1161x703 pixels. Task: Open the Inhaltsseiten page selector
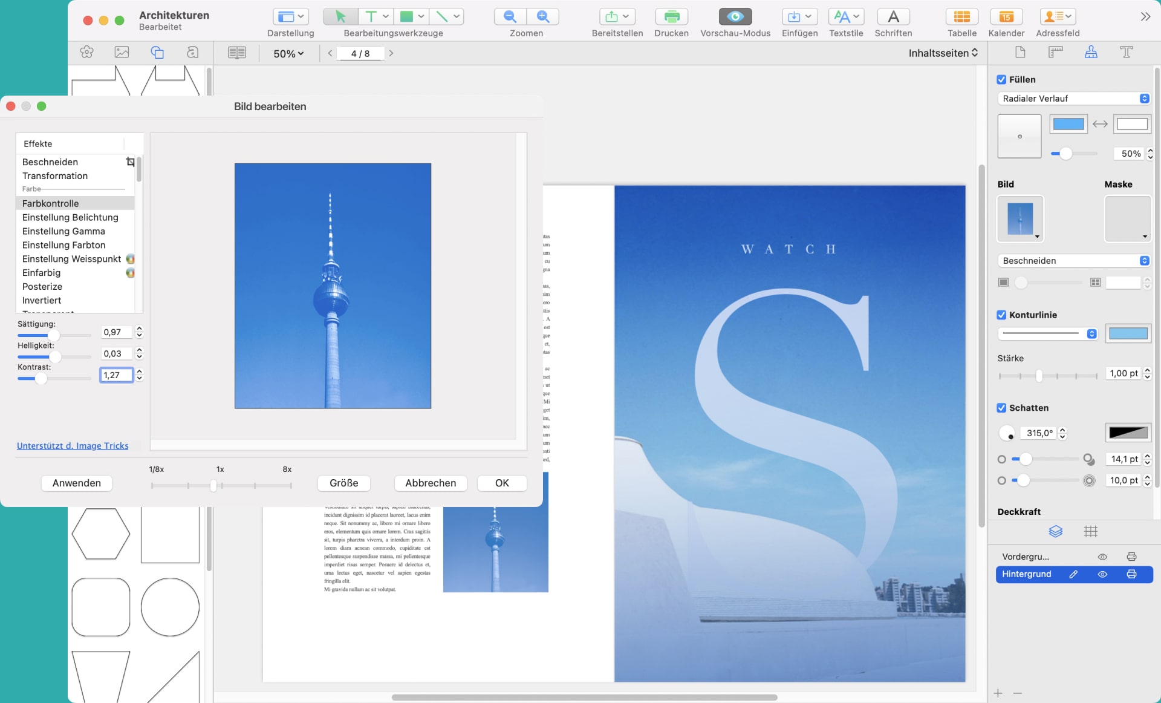click(943, 53)
